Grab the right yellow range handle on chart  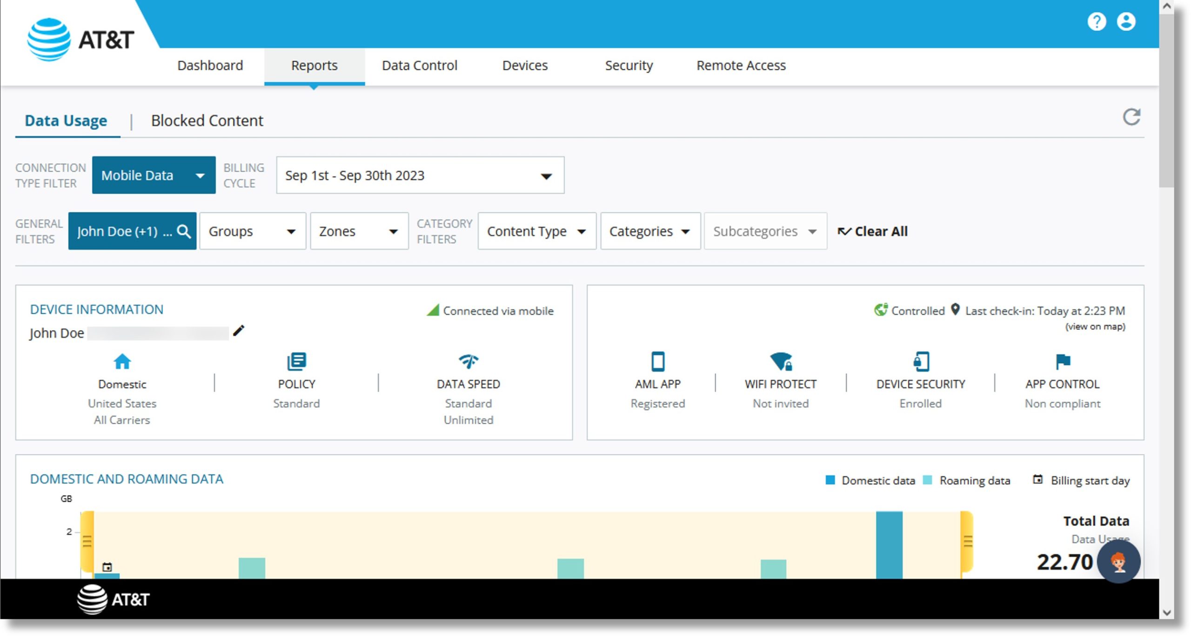967,541
